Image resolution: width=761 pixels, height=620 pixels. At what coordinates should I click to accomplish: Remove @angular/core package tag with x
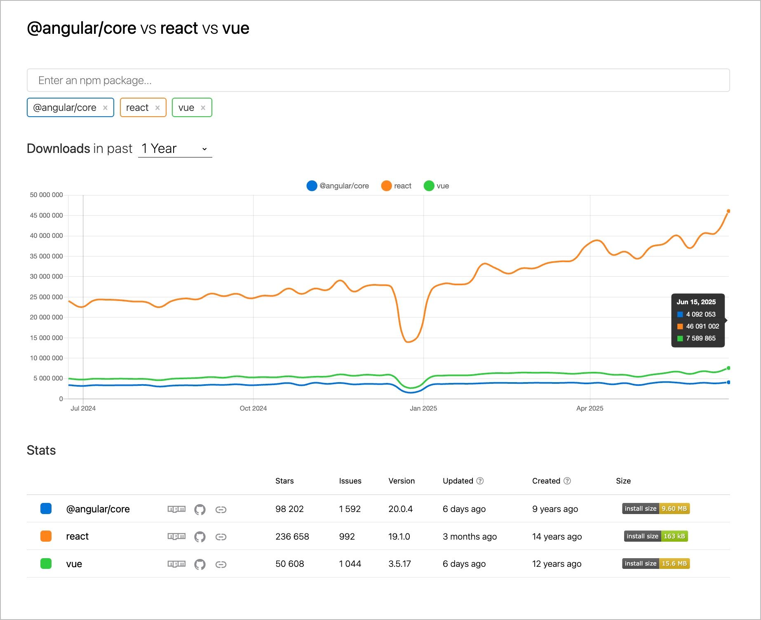click(x=106, y=108)
